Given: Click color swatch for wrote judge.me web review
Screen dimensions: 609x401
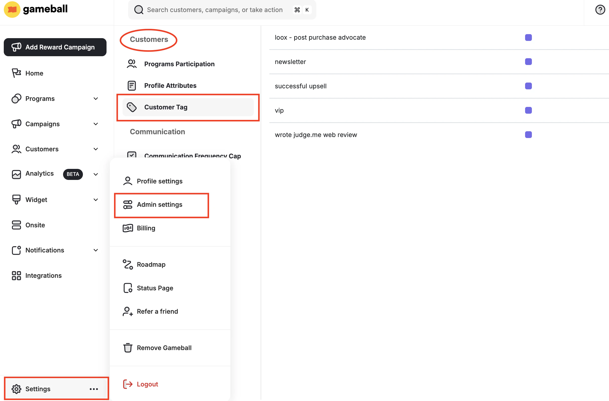Looking at the screenshot, I should click(x=528, y=135).
